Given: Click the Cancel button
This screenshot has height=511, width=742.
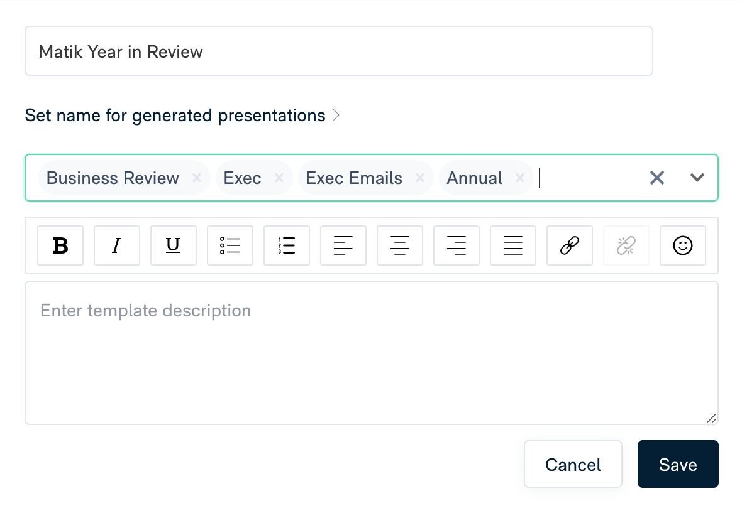Looking at the screenshot, I should coord(573,465).
